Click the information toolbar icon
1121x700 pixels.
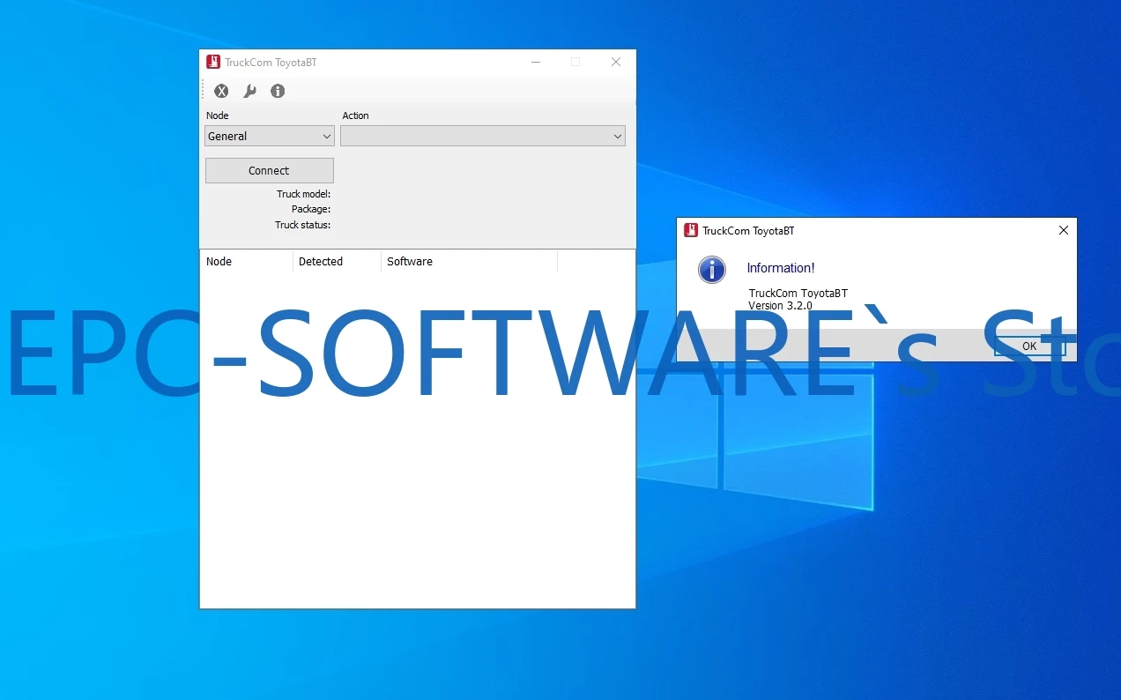[278, 91]
